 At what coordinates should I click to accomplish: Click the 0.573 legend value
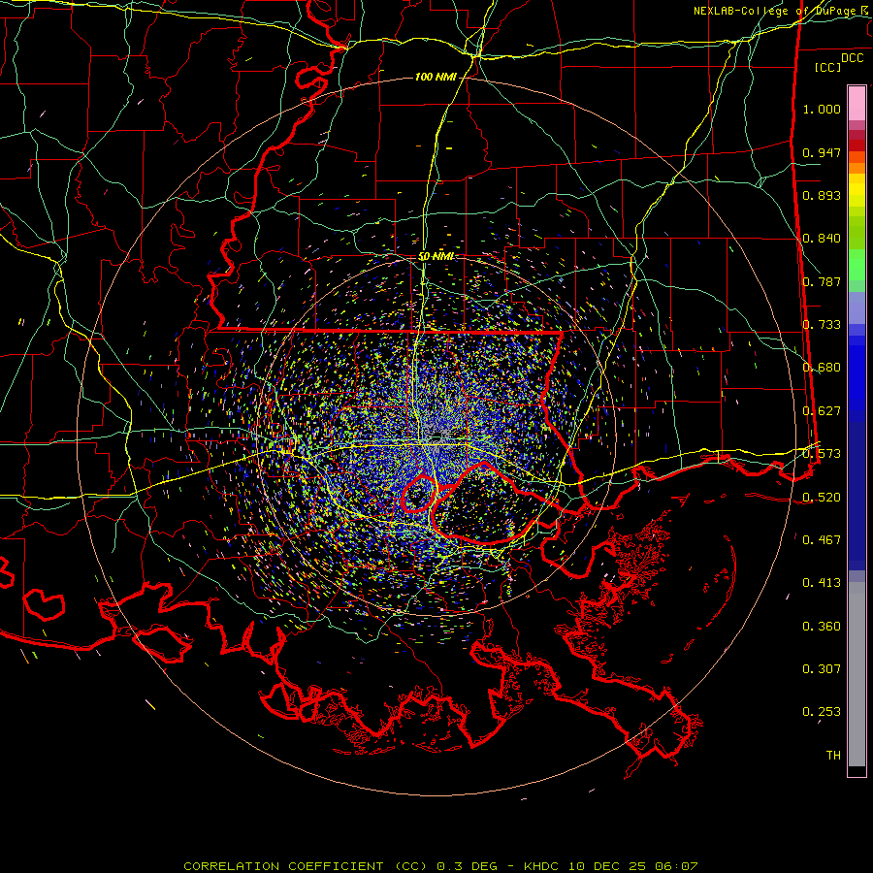pos(822,454)
